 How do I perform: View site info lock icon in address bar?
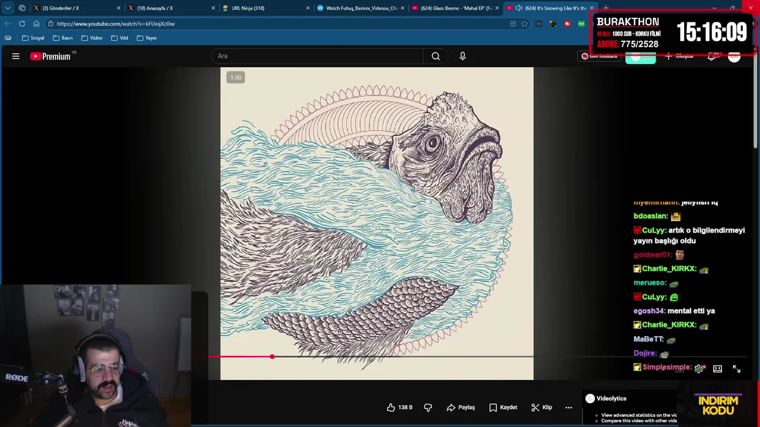tap(51, 24)
